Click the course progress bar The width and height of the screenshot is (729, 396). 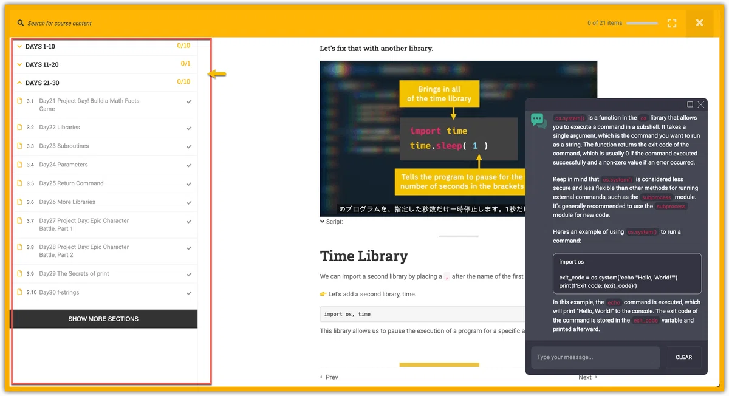642,23
